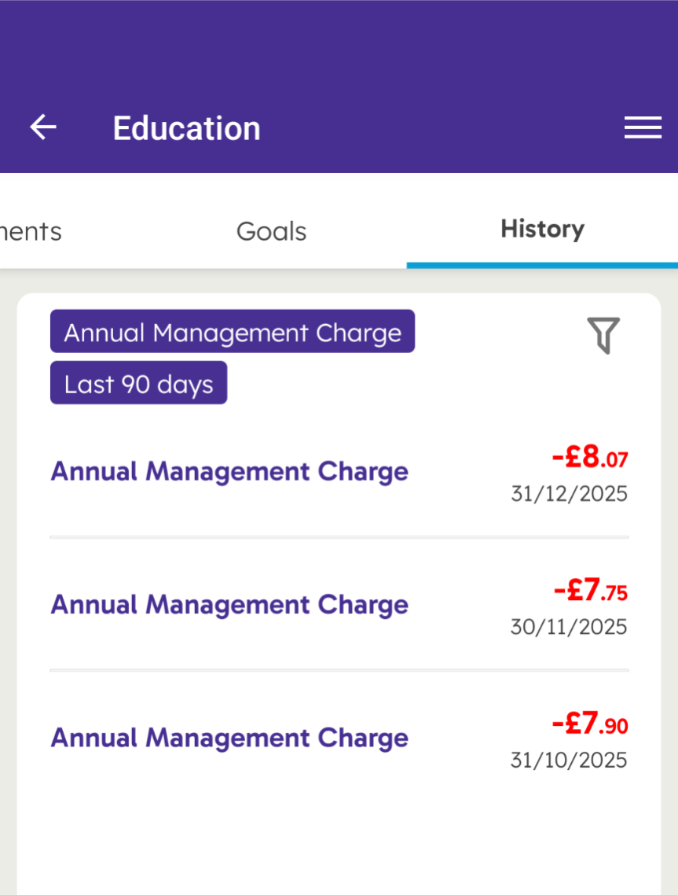Tap the Annual Management Charge filter chip
Screen dimensions: 678x895
233,332
